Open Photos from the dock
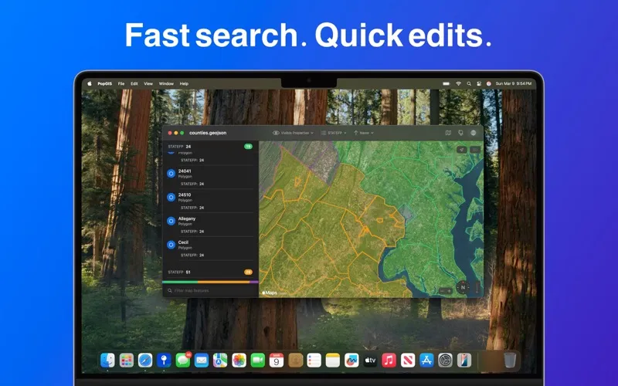This screenshot has width=618, height=386. coord(239,360)
